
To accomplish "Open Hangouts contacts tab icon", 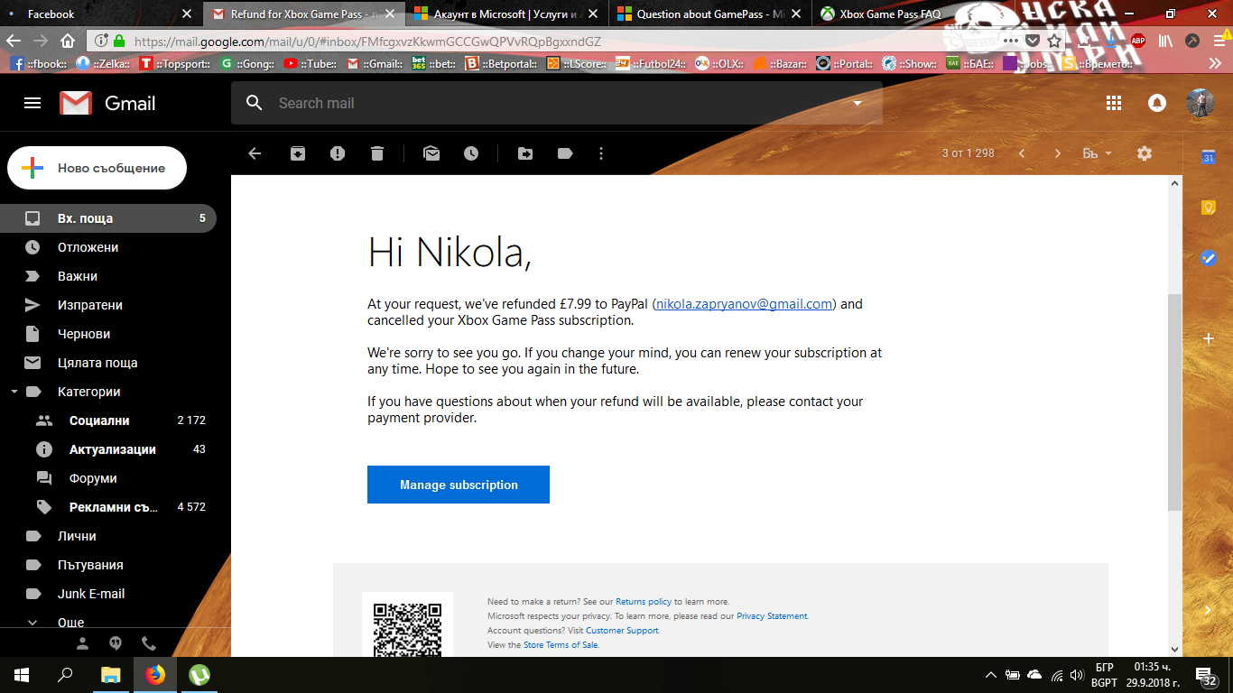I will point(83,643).
